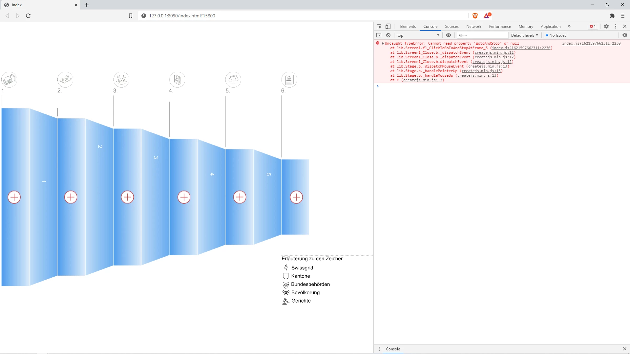This screenshot has height=354, width=630.
Task: Click the Brave Shields lion icon
Action: 475,15
